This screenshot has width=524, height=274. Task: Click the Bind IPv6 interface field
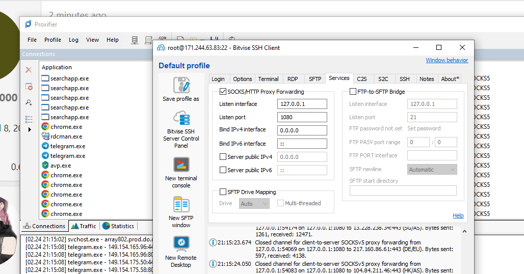coord(302,144)
